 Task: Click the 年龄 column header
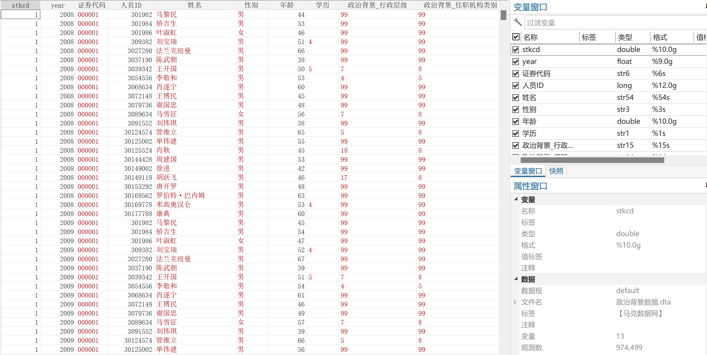coord(287,5)
